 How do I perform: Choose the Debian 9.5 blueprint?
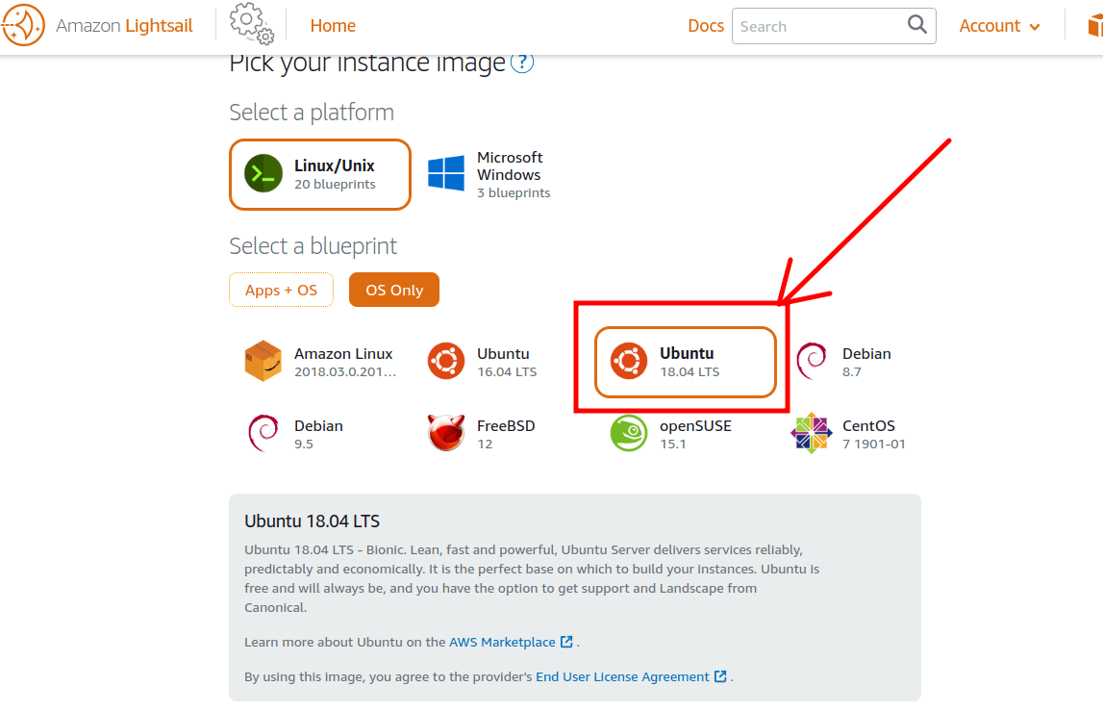coord(320,433)
